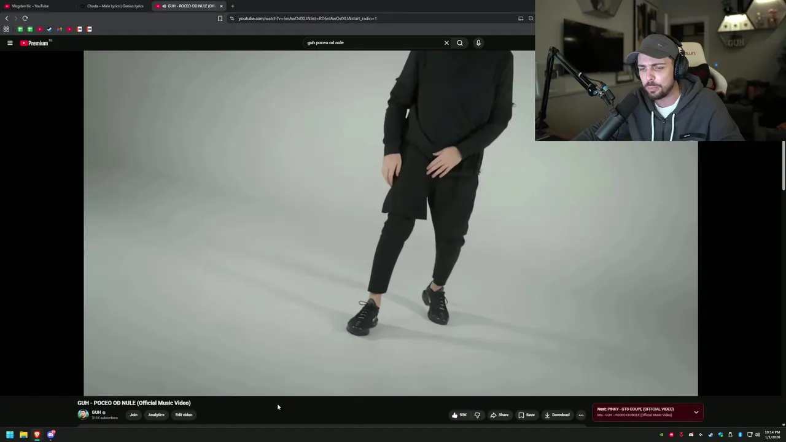
Task: Click the browser zoom magnifier icon
Action: [x=531, y=18]
